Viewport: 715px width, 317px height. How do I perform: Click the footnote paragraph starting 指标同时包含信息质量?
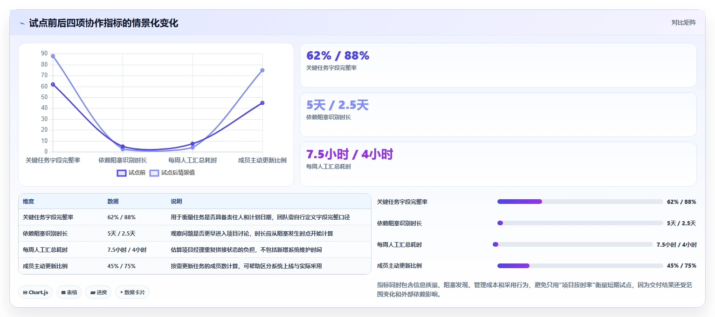click(535, 290)
